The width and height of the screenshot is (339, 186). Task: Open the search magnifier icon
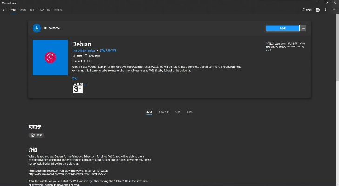304,9
